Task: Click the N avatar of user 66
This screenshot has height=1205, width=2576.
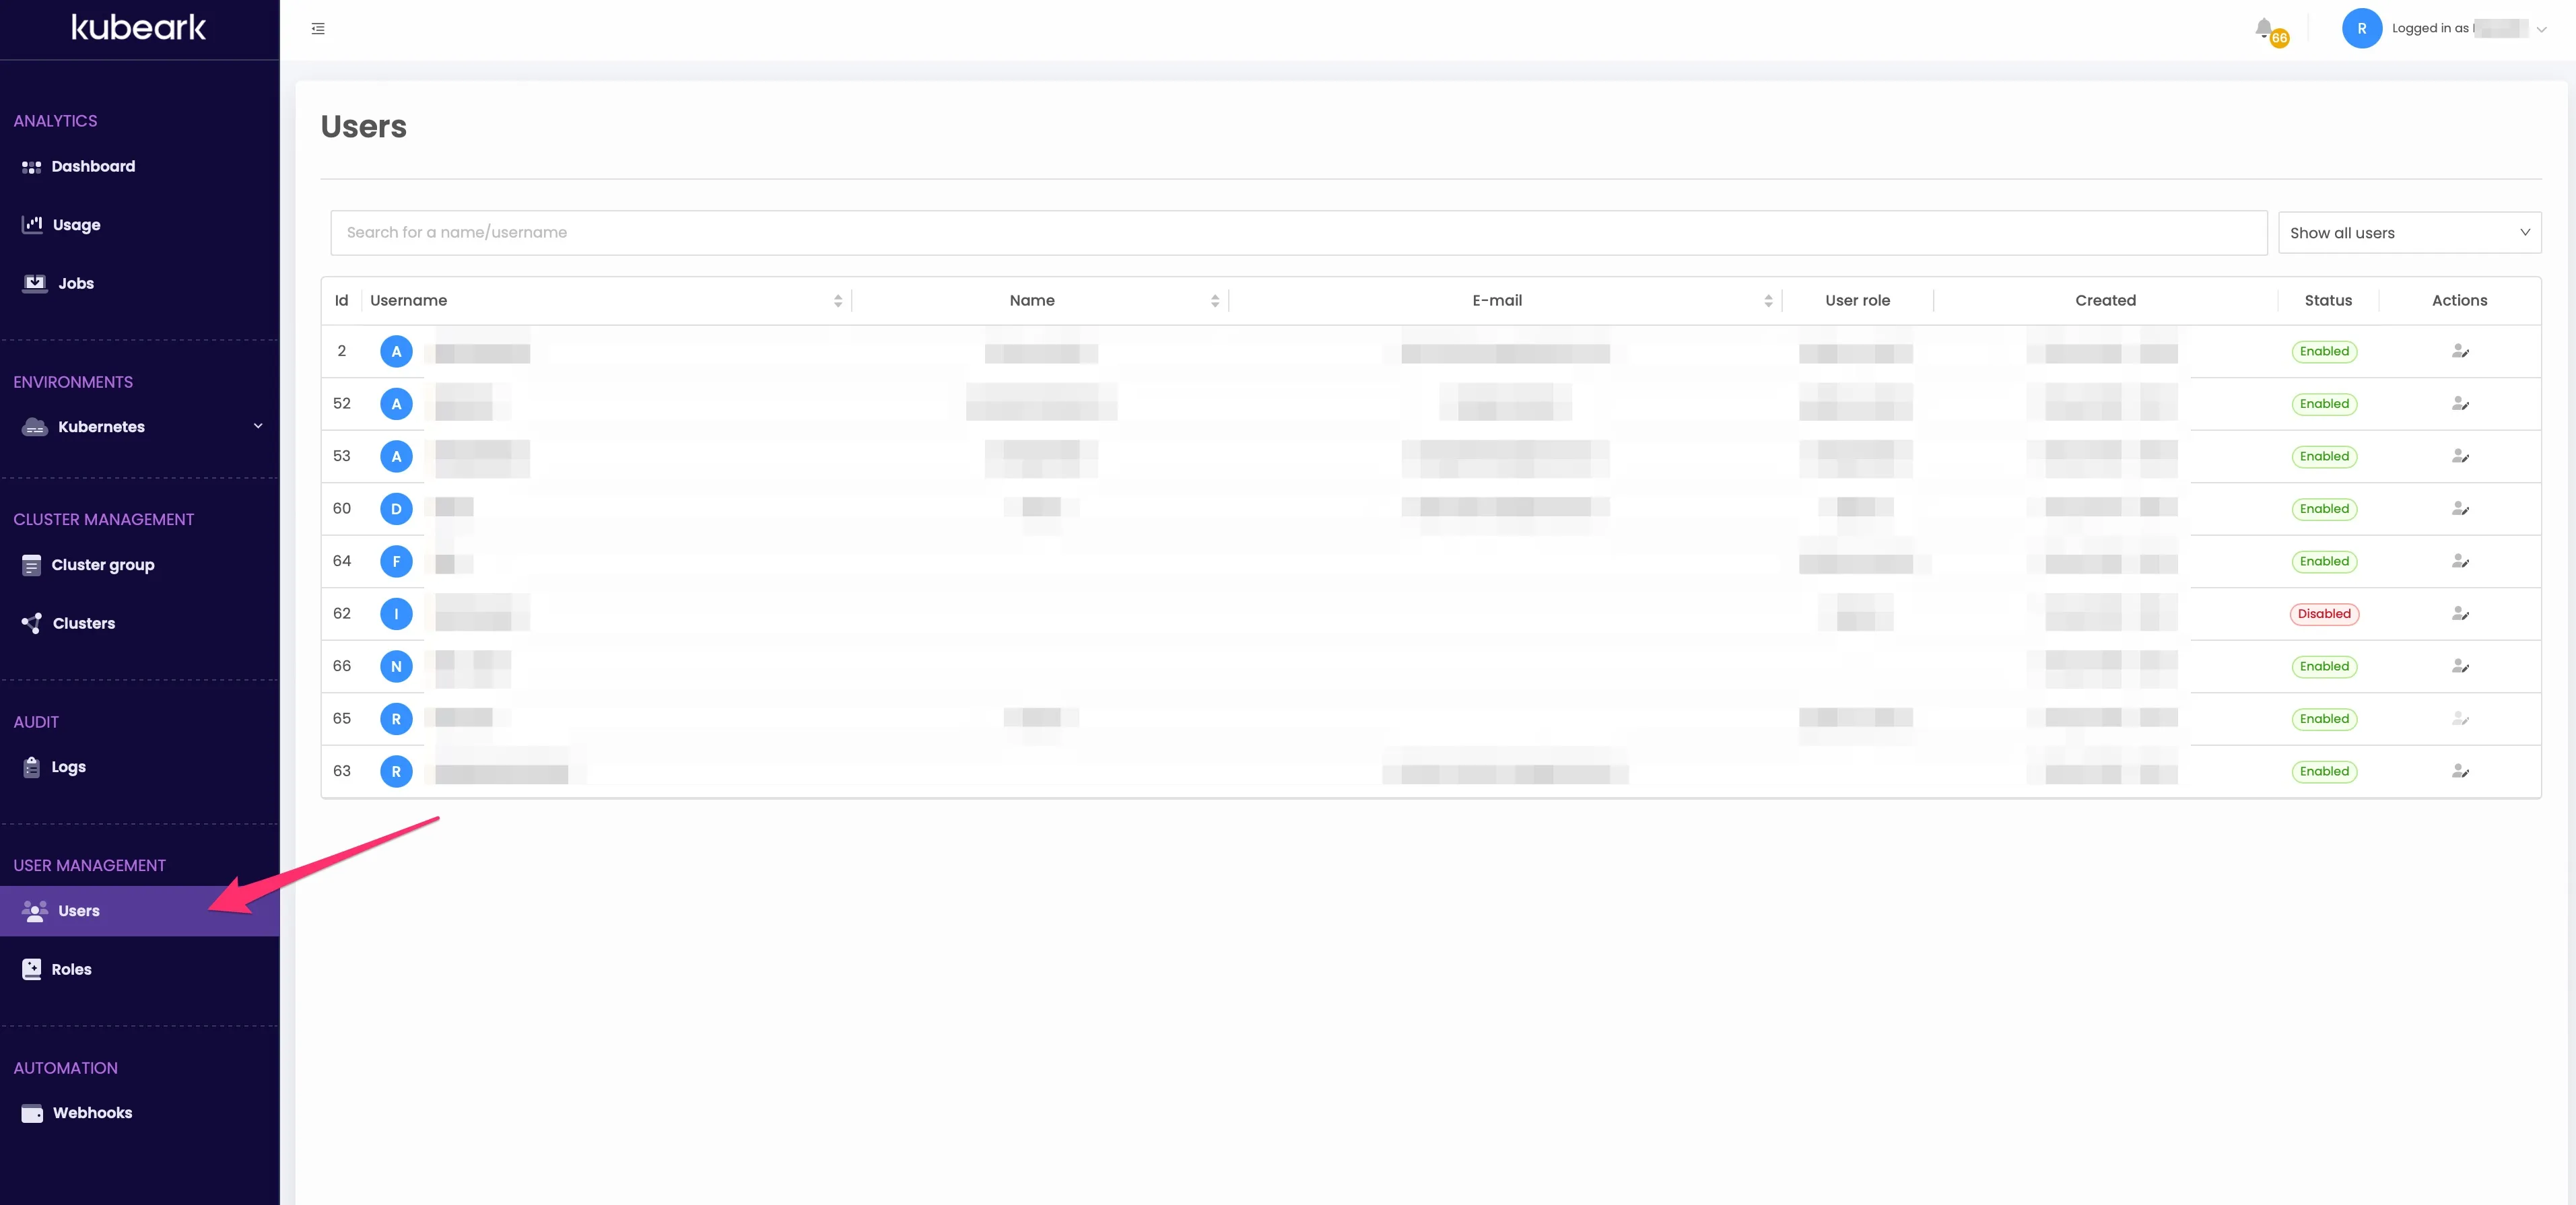Action: 396,666
